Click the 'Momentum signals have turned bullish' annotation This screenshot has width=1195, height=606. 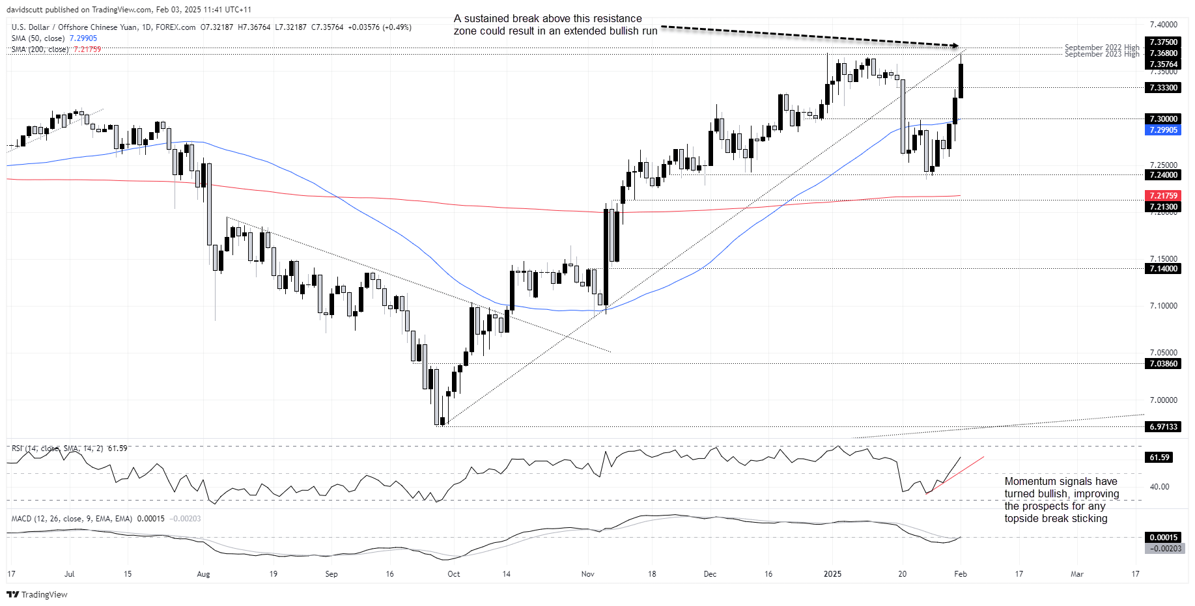point(1061,500)
